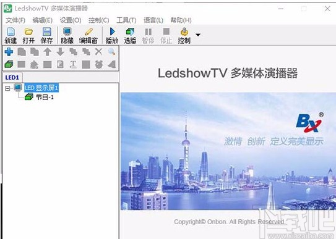
Task: Move item up with the up arrow
Action: click(x=48, y=52)
